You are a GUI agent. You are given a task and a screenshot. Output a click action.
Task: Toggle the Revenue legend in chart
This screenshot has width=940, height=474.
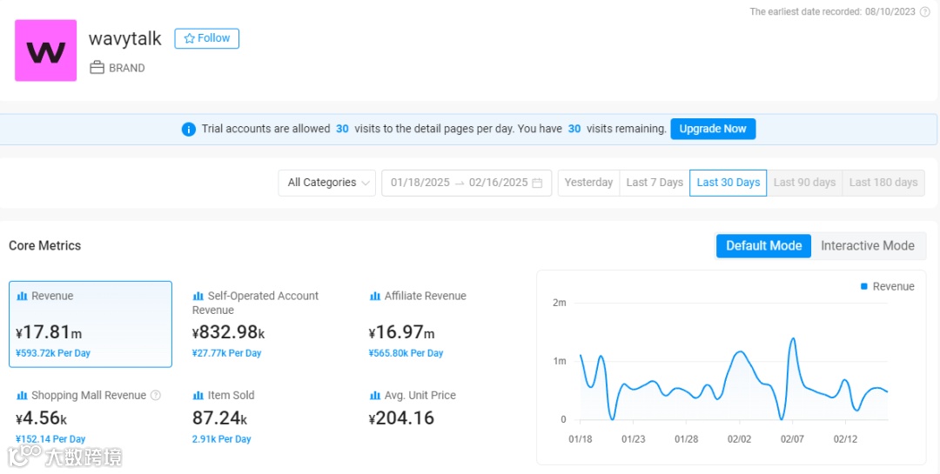pos(887,287)
